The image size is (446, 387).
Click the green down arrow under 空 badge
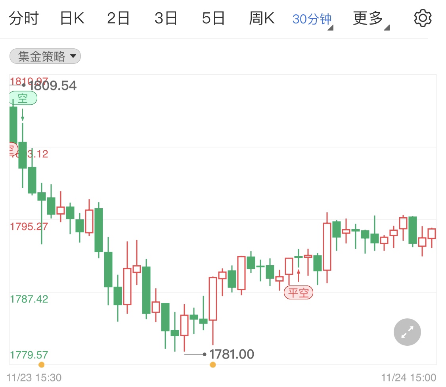click(23, 116)
